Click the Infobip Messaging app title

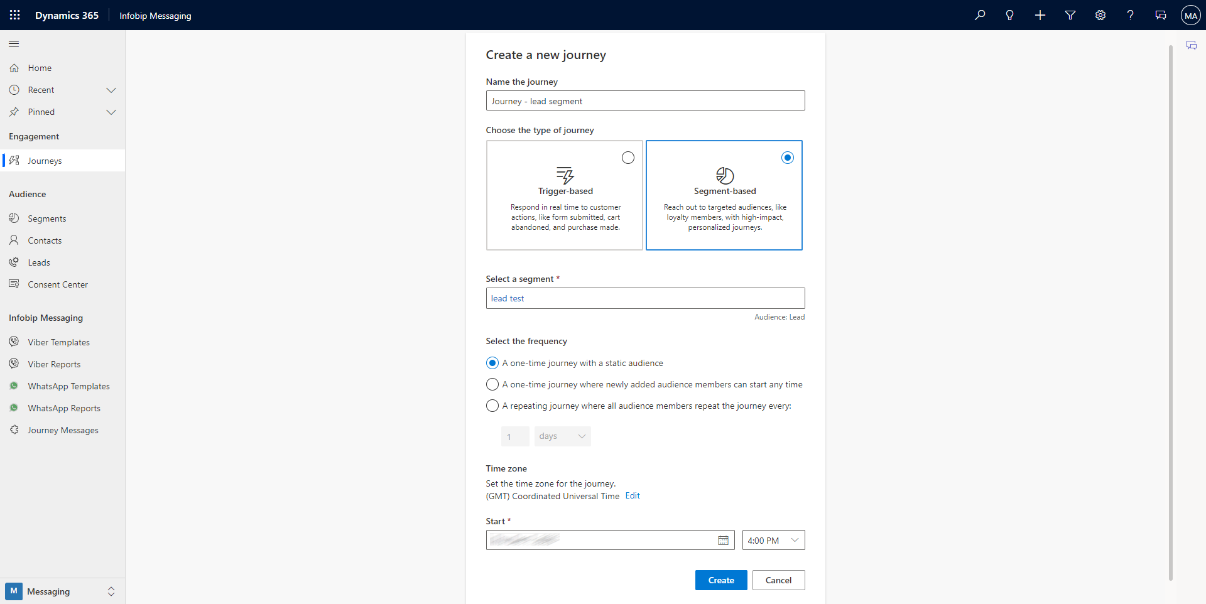click(x=155, y=15)
